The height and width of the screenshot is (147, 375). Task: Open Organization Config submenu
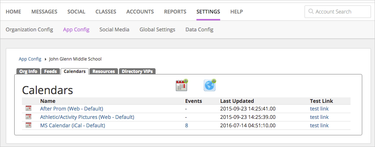(x=30, y=30)
